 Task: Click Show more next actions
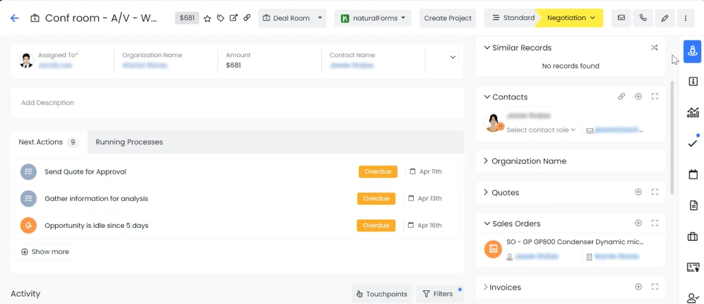(x=45, y=252)
